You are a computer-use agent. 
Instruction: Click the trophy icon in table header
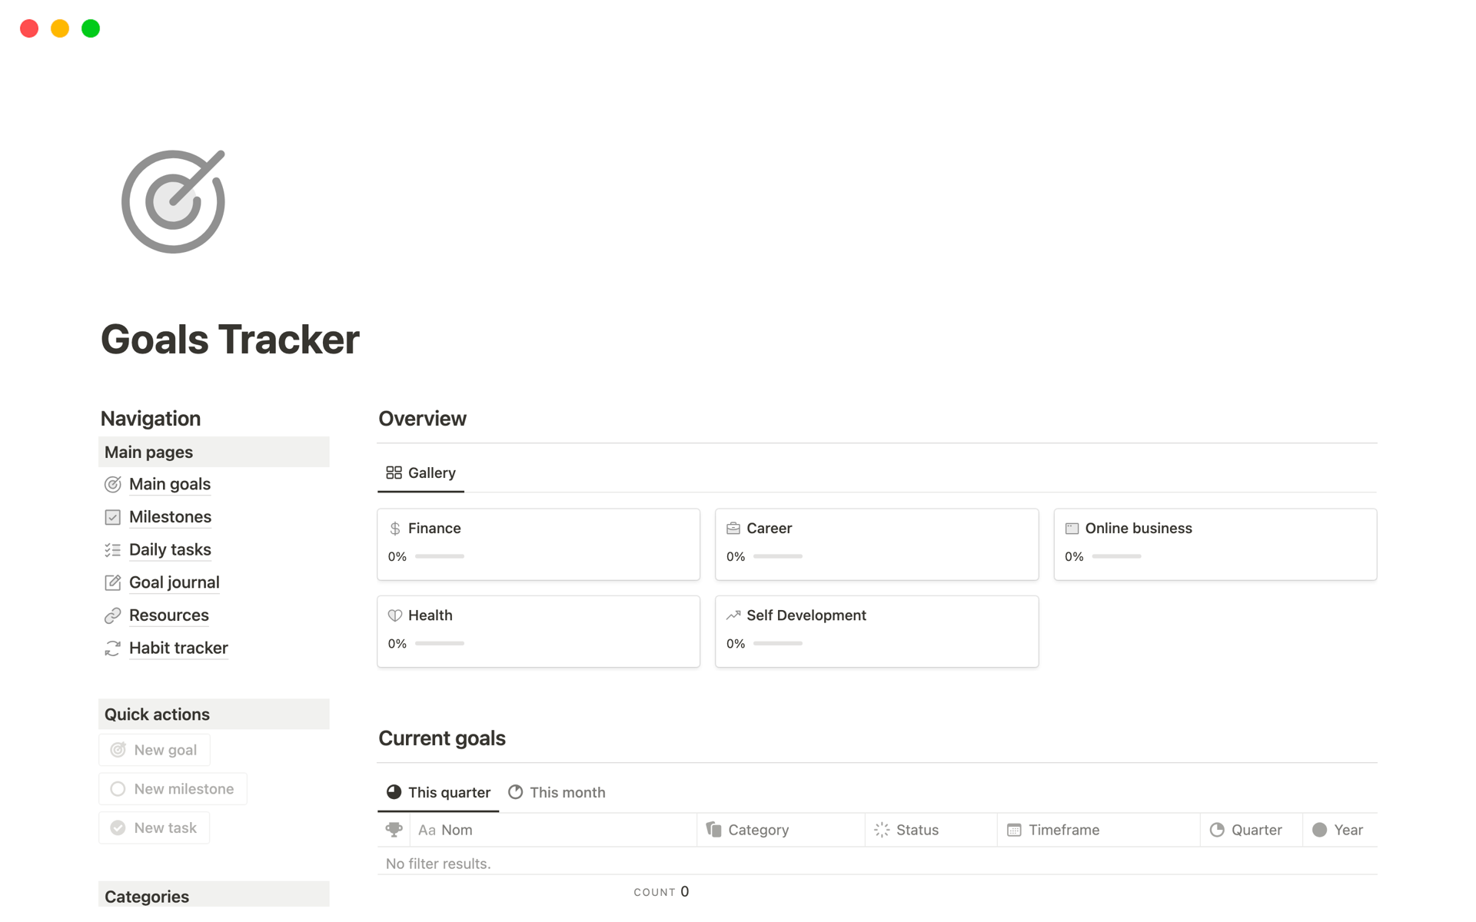tap(394, 830)
